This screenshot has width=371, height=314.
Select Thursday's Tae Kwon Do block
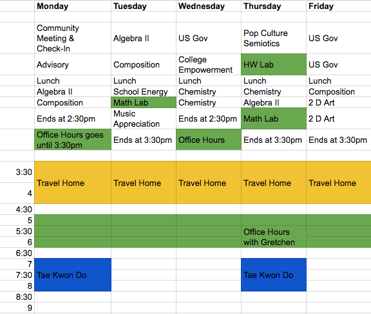274,275
